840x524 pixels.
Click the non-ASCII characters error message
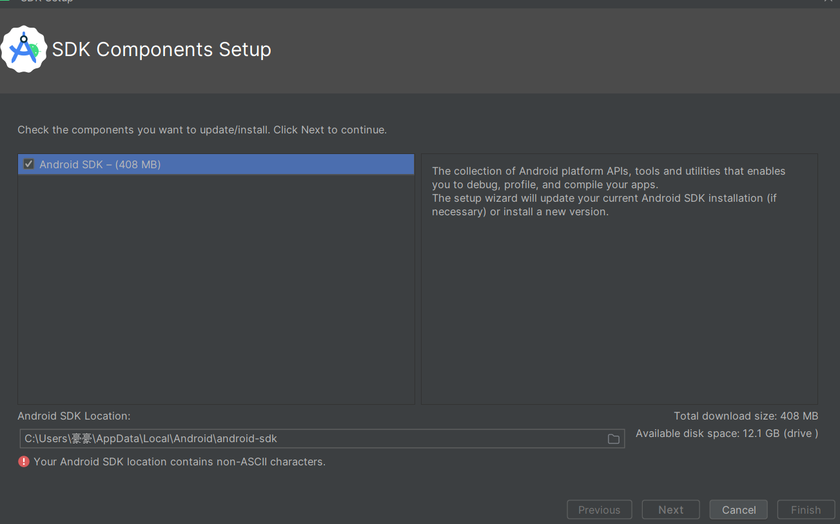pos(179,461)
